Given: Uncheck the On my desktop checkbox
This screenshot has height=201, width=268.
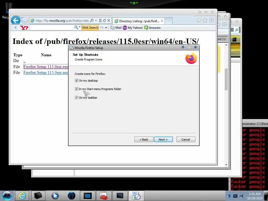Looking at the screenshot, I should click(76, 80).
